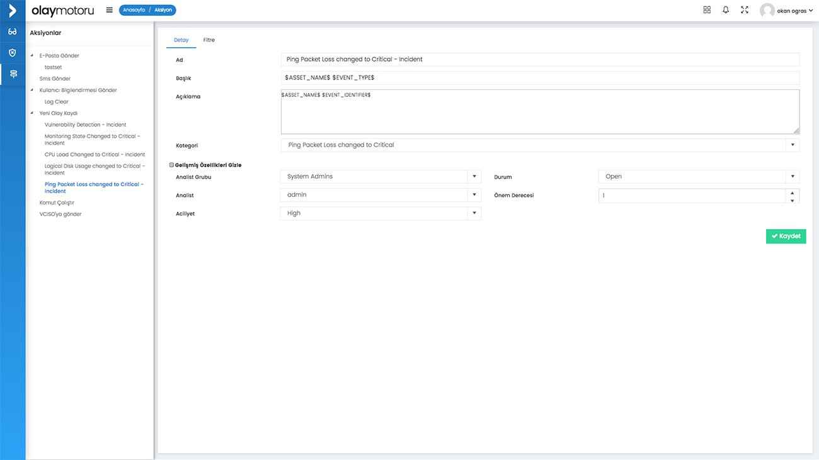This screenshot has width=819, height=460.
Task: Click the olaymotoru arrow logo icon
Action: (13, 10)
